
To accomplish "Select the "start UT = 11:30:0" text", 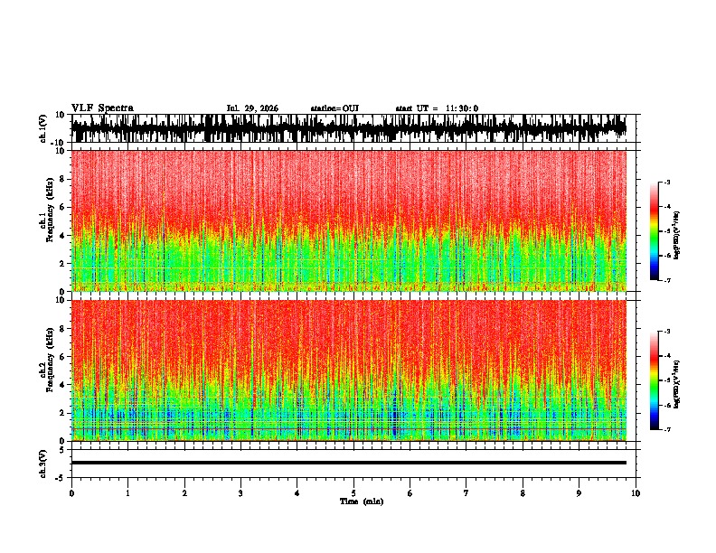I will coord(437,108).
